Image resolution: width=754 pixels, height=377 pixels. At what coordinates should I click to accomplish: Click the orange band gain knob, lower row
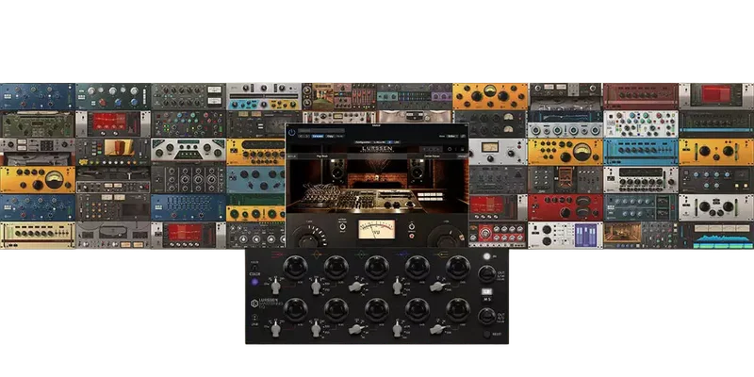[x=336, y=310]
